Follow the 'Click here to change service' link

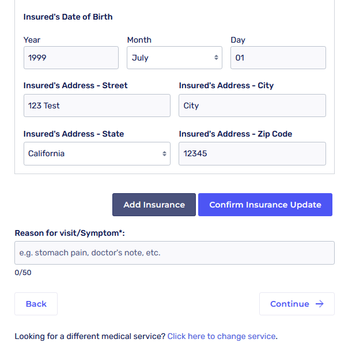point(221,336)
